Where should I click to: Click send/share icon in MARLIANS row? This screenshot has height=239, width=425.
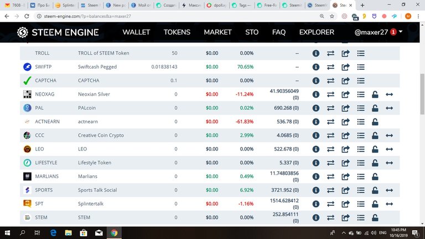point(345,176)
